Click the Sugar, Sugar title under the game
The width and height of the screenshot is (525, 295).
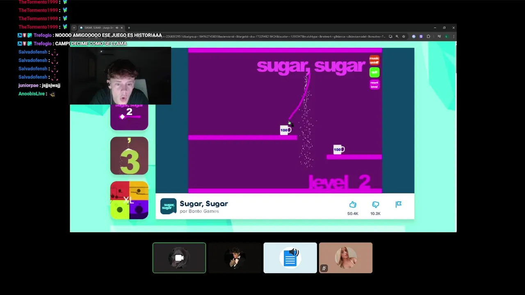coord(204,204)
